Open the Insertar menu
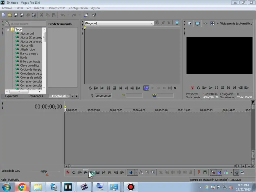Screen dimensions: 256x192 pos(39,8)
